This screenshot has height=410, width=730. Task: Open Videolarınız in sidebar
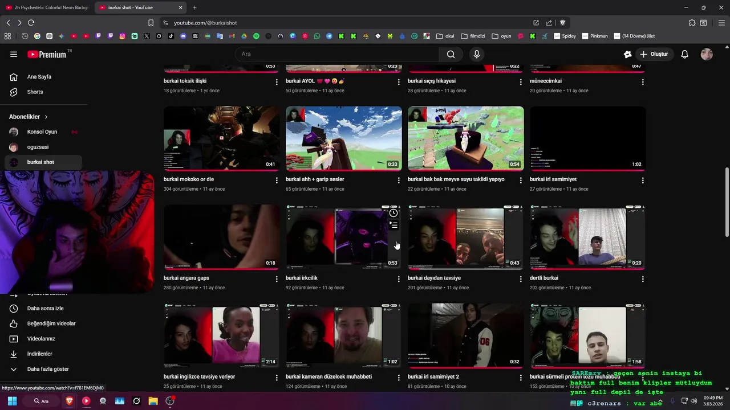(43, 339)
